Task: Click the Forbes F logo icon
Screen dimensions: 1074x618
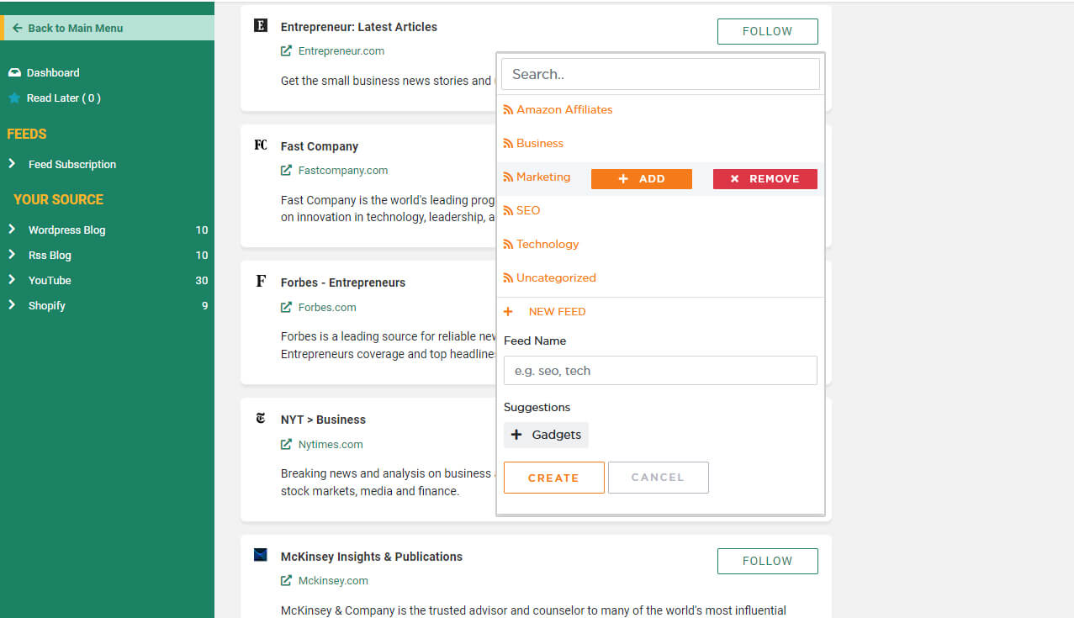Action: 261,282
